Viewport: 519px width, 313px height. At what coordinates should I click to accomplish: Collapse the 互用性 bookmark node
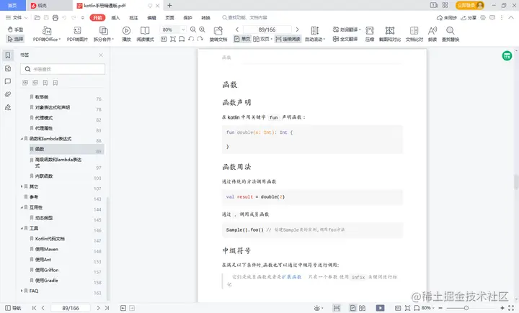point(22,207)
